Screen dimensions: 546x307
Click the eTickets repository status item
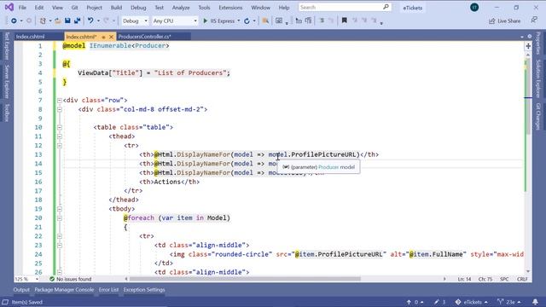click(x=472, y=302)
